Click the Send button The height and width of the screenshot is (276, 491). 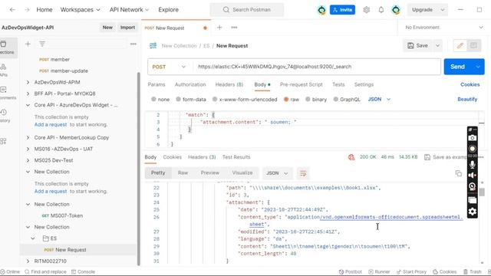coord(457,67)
